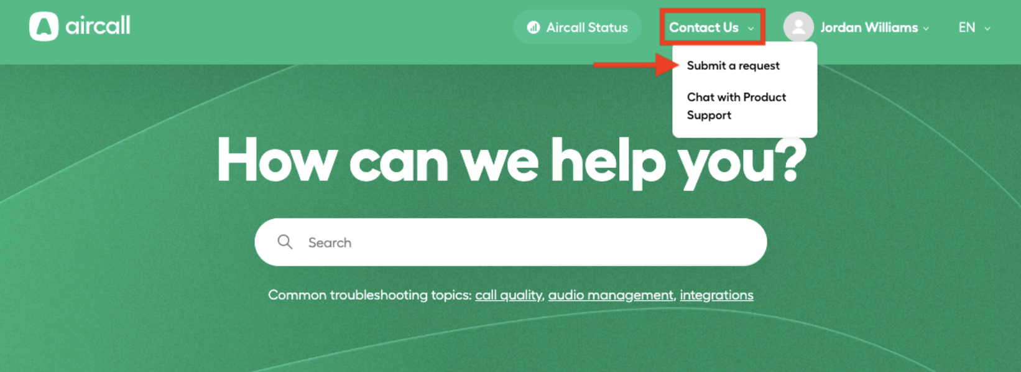Open the Aircall Status page
This screenshot has width=1021, height=372.
[x=577, y=27]
